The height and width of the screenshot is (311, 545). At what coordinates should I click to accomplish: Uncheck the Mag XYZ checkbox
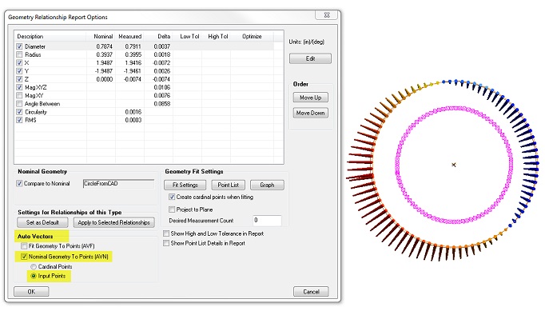[x=19, y=87]
